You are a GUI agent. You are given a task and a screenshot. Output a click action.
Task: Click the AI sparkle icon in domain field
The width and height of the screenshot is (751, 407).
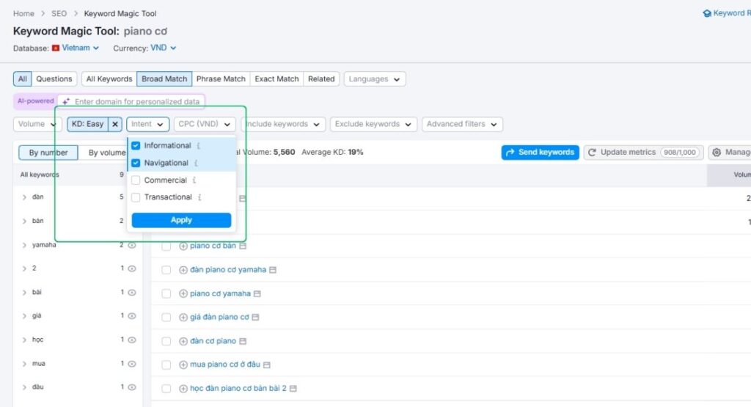pos(65,101)
